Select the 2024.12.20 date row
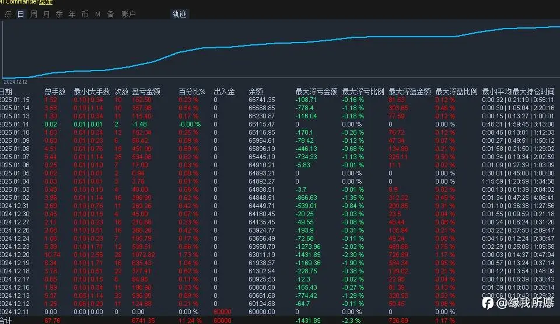 tap(15, 255)
